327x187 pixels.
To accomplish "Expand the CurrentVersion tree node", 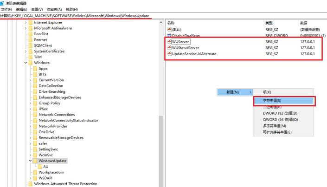I will (x=30, y=80).
